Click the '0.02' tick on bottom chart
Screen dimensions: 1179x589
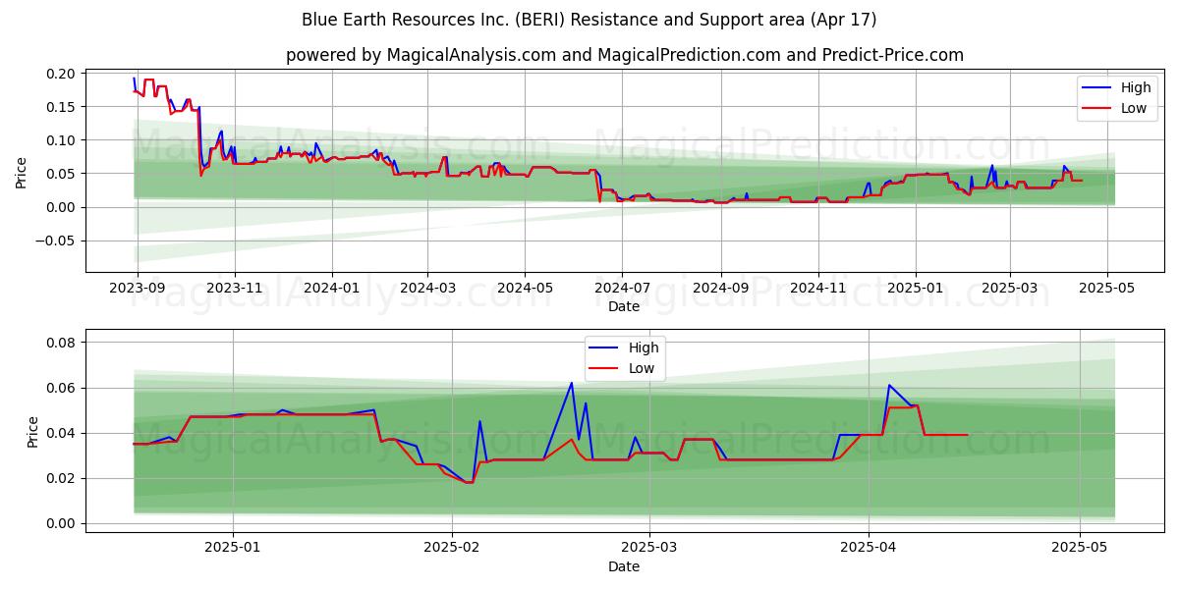[x=61, y=478]
